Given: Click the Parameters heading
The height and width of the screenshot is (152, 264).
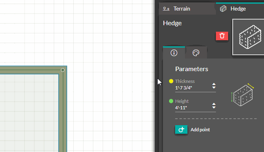Looking at the screenshot, I should pos(191,69).
